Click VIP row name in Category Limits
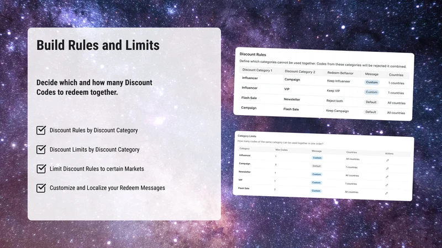 240,180
